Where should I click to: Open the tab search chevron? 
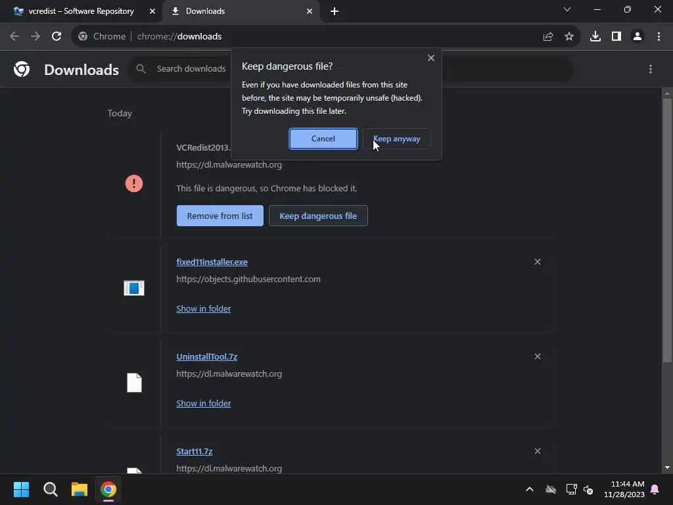point(567,9)
